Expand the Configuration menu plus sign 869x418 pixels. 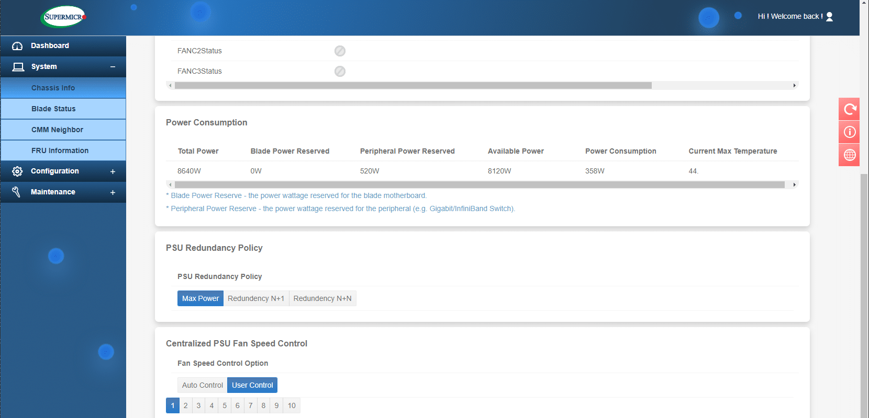(x=113, y=171)
